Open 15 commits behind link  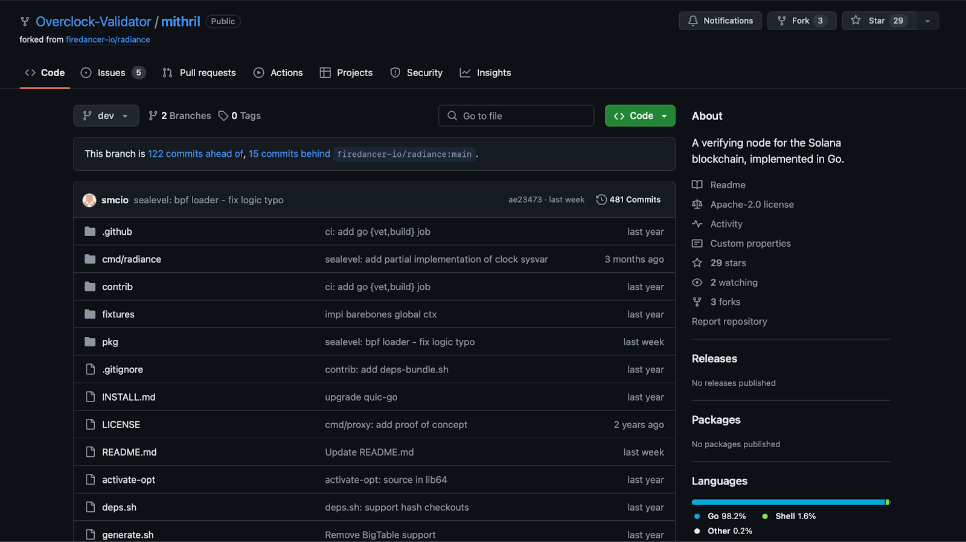coord(289,154)
